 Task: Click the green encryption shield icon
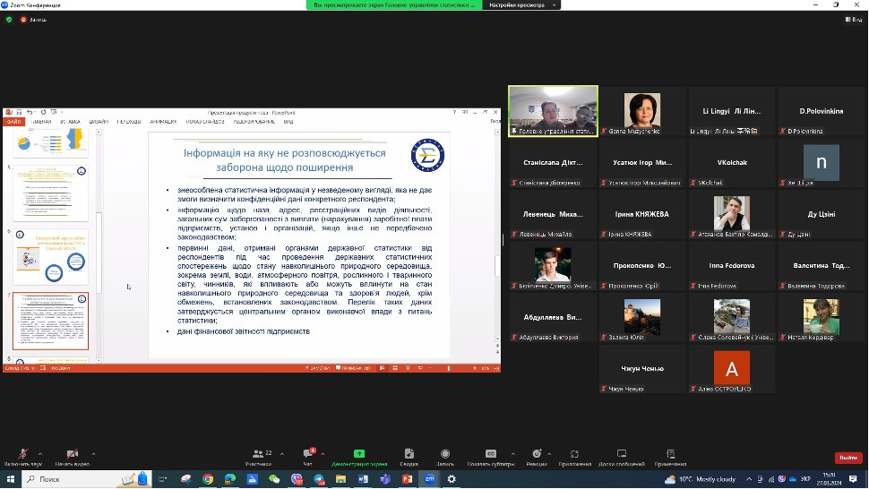pos(9,19)
